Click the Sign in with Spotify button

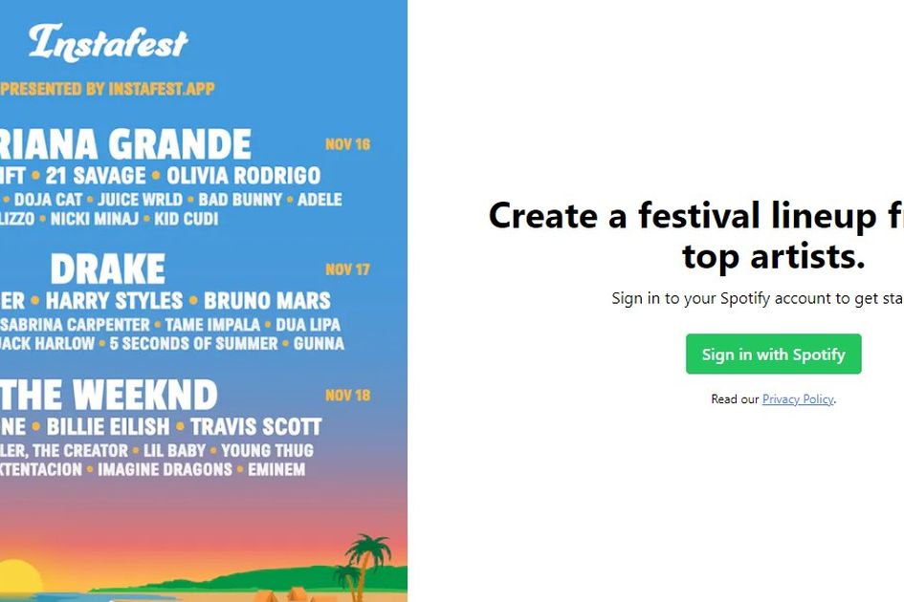pyautogui.click(x=773, y=354)
